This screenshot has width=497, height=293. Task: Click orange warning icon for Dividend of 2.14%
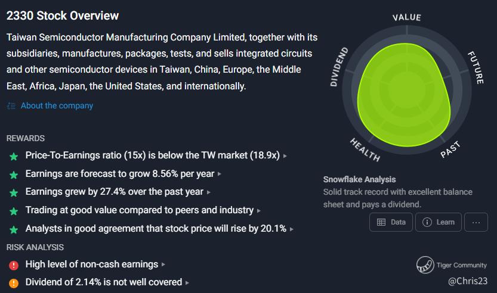14,283
